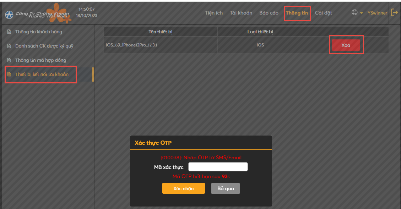Delete device with the Xóa button
The height and width of the screenshot is (209, 401).
346,45
